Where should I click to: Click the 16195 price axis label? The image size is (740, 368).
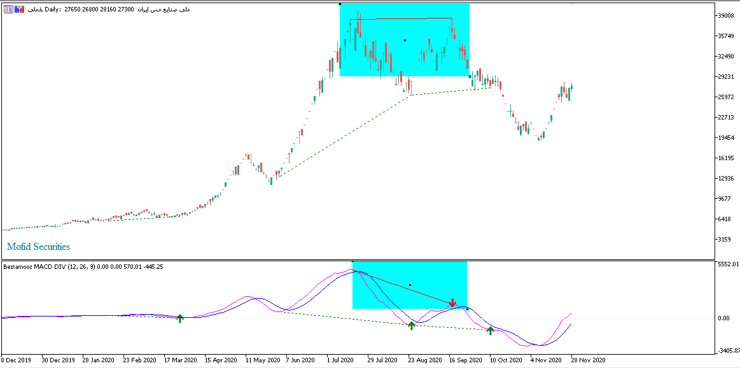tap(726, 158)
